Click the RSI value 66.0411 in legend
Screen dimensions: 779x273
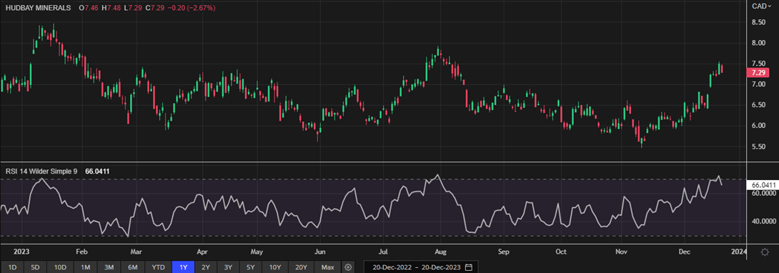pyautogui.click(x=97, y=172)
